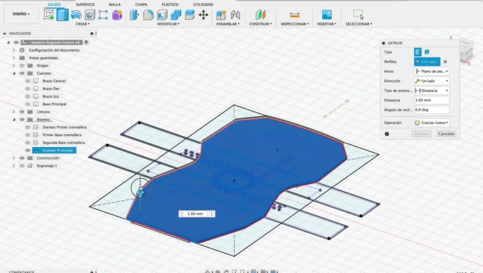Image resolution: width=483 pixels, height=273 pixels.
Task: Click the Aceptar button
Action: pyautogui.click(x=422, y=134)
